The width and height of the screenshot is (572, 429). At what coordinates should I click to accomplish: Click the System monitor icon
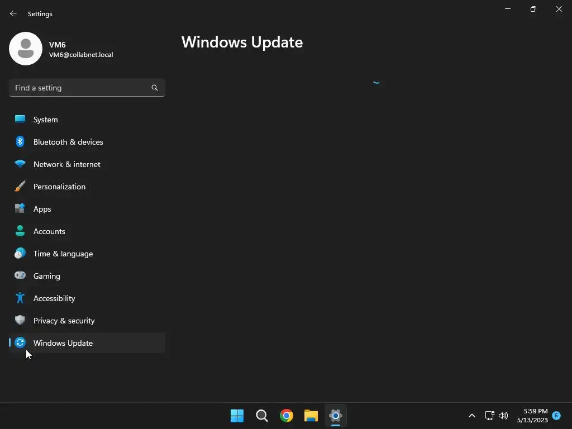coord(20,120)
